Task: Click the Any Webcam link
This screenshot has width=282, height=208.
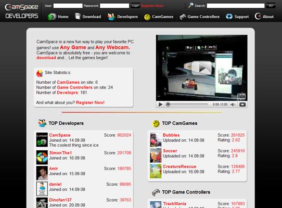Action: pyautogui.click(x=112, y=47)
